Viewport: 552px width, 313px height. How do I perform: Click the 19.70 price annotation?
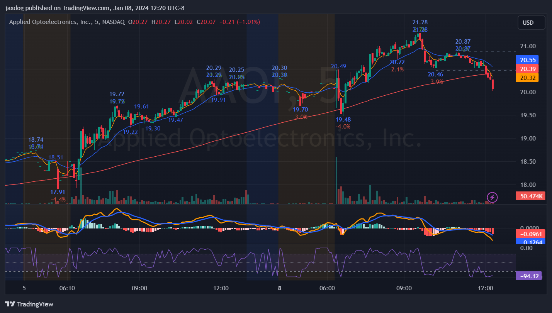(x=300, y=109)
